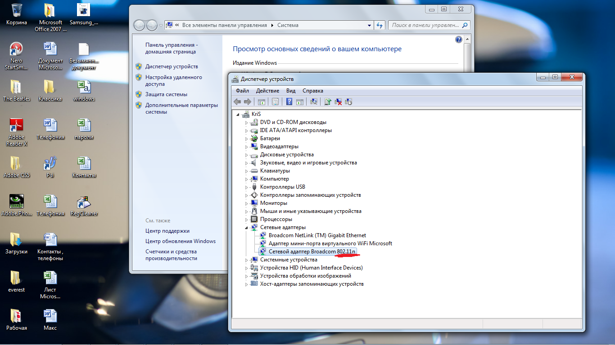Expand the Видеоадаптеры node

tap(246, 146)
